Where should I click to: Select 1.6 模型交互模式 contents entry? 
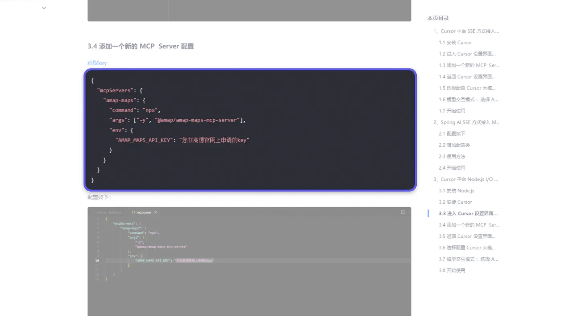coord(468,99)
